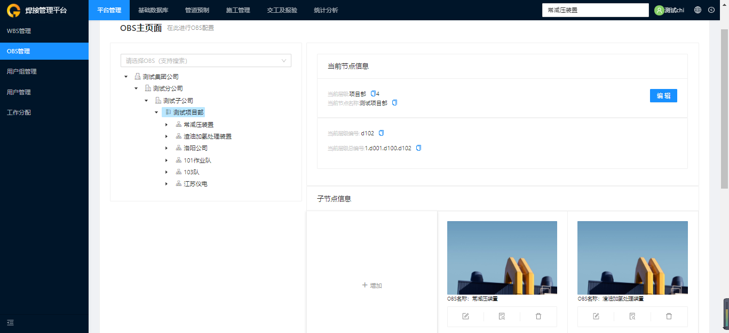Viewport: 729px width, 333px height.
Task: Copy the 当前层级编号 d102 value
Action: (x=381, y=133)
